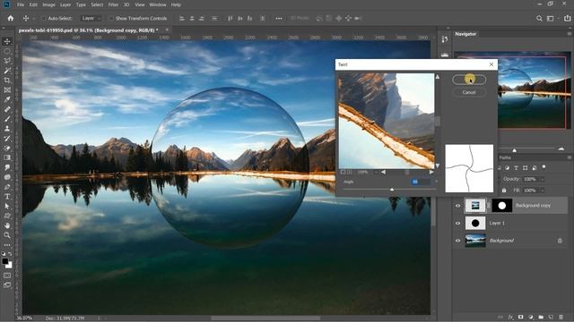Select the Pen tool
The image size is (574, 322).
coord(7,187)
